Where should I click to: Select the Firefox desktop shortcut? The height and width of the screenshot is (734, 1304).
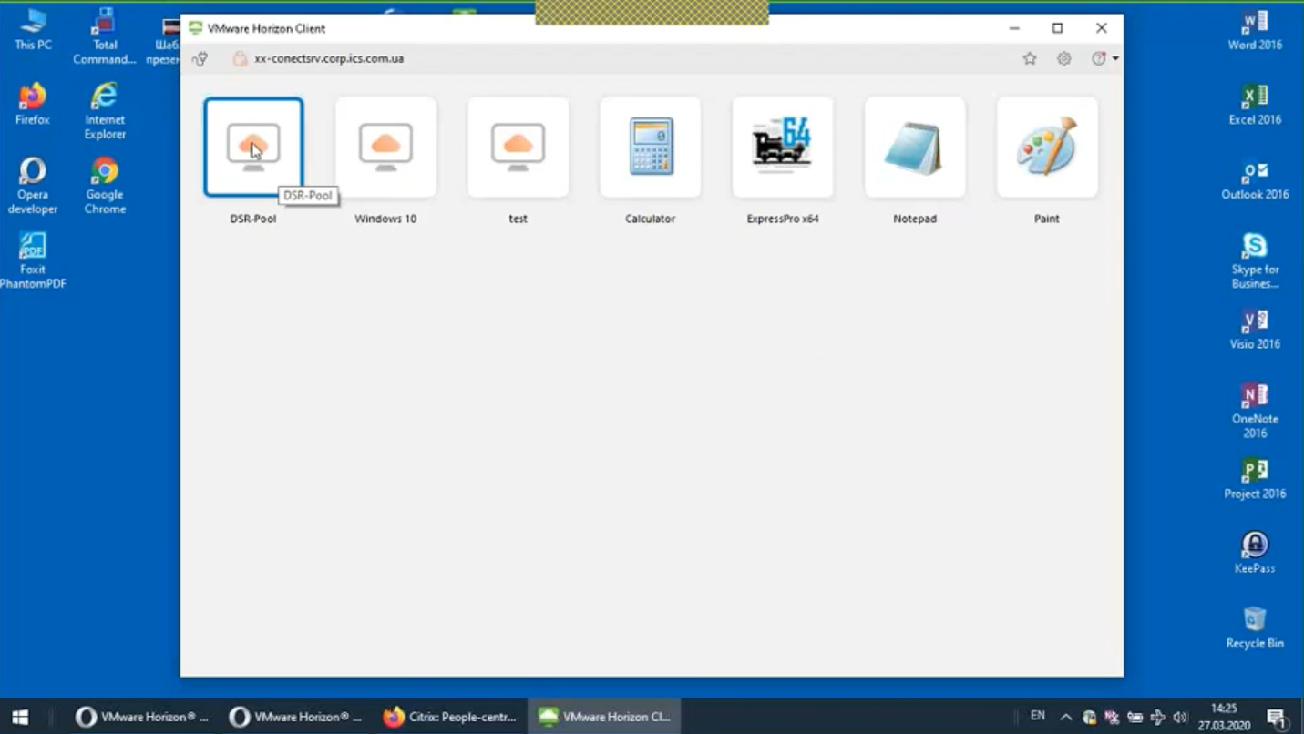(33, 104)
